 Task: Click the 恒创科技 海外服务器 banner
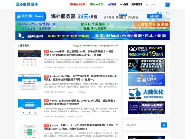tap(92, 16)
